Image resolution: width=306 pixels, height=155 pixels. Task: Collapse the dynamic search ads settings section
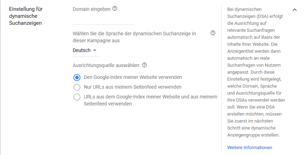click(294, 9)
